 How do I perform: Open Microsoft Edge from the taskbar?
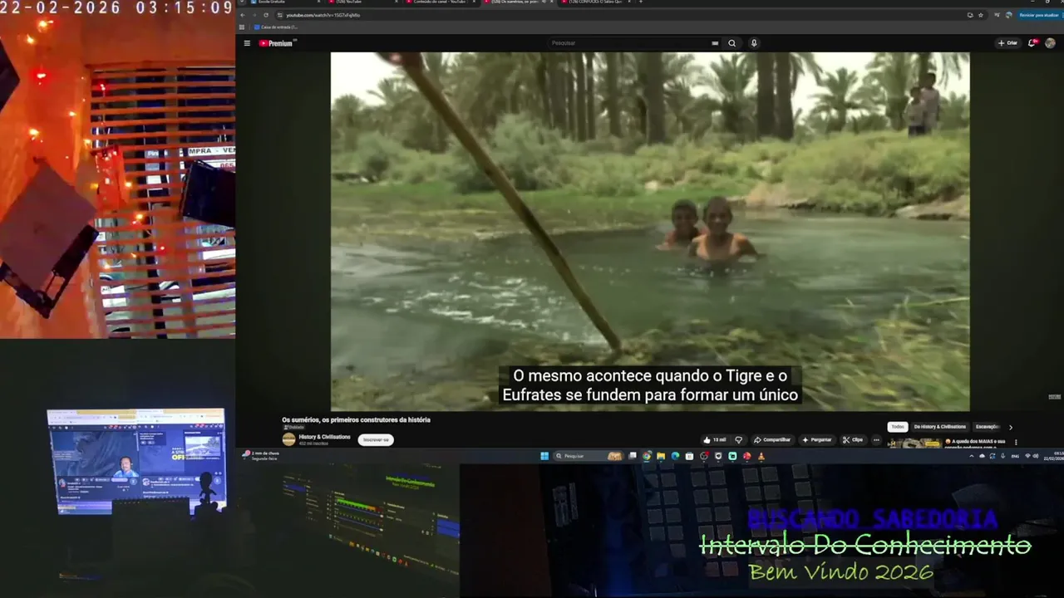click(x=675, y=456)
